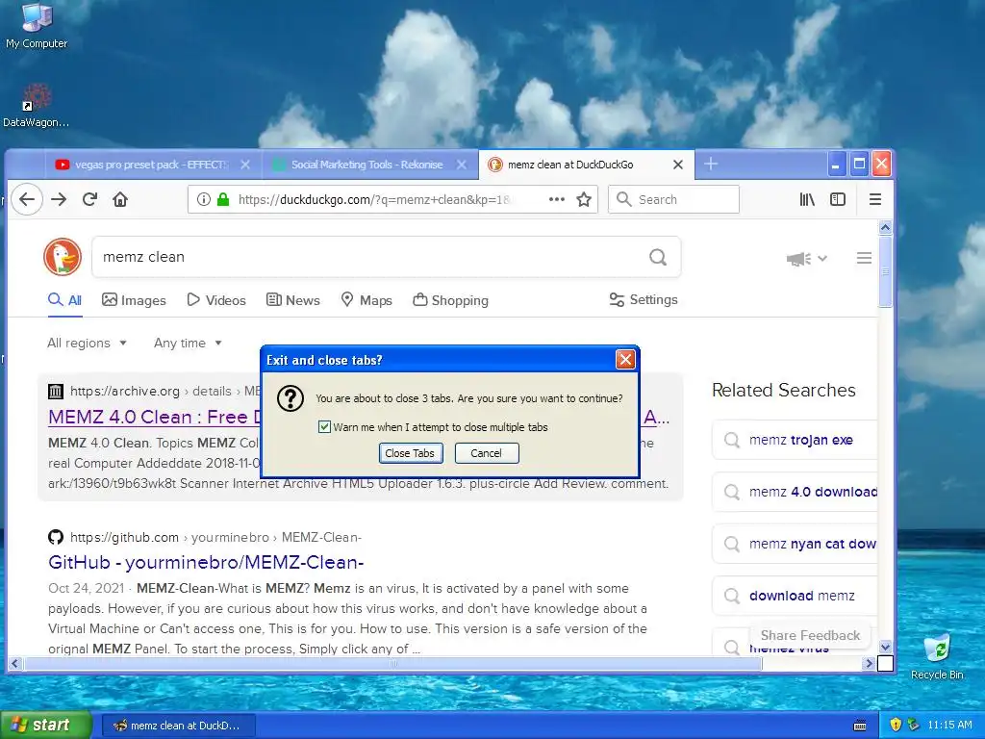The width and height of the screenshot is (985, 739).
Task: Show sidebars icon in Firefox toolbar
Action: pyautogui.click(x=838, y=200)
